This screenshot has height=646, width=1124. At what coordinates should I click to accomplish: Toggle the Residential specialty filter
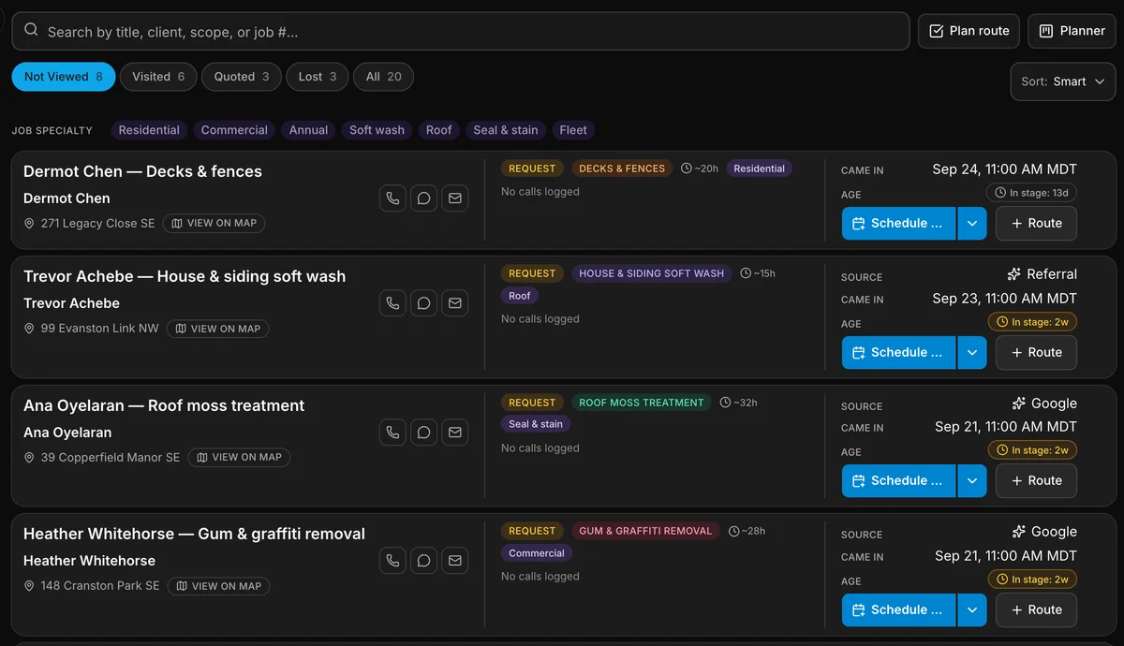coord(149,130)
